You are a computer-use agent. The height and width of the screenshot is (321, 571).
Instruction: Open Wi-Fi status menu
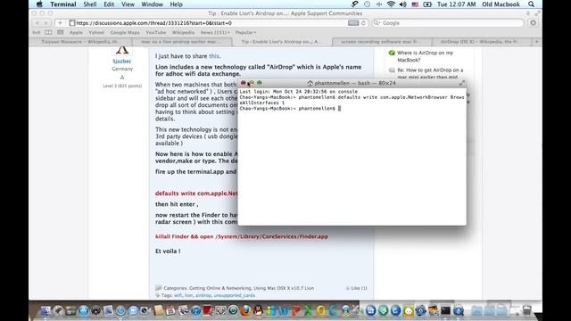coord(391,4)
